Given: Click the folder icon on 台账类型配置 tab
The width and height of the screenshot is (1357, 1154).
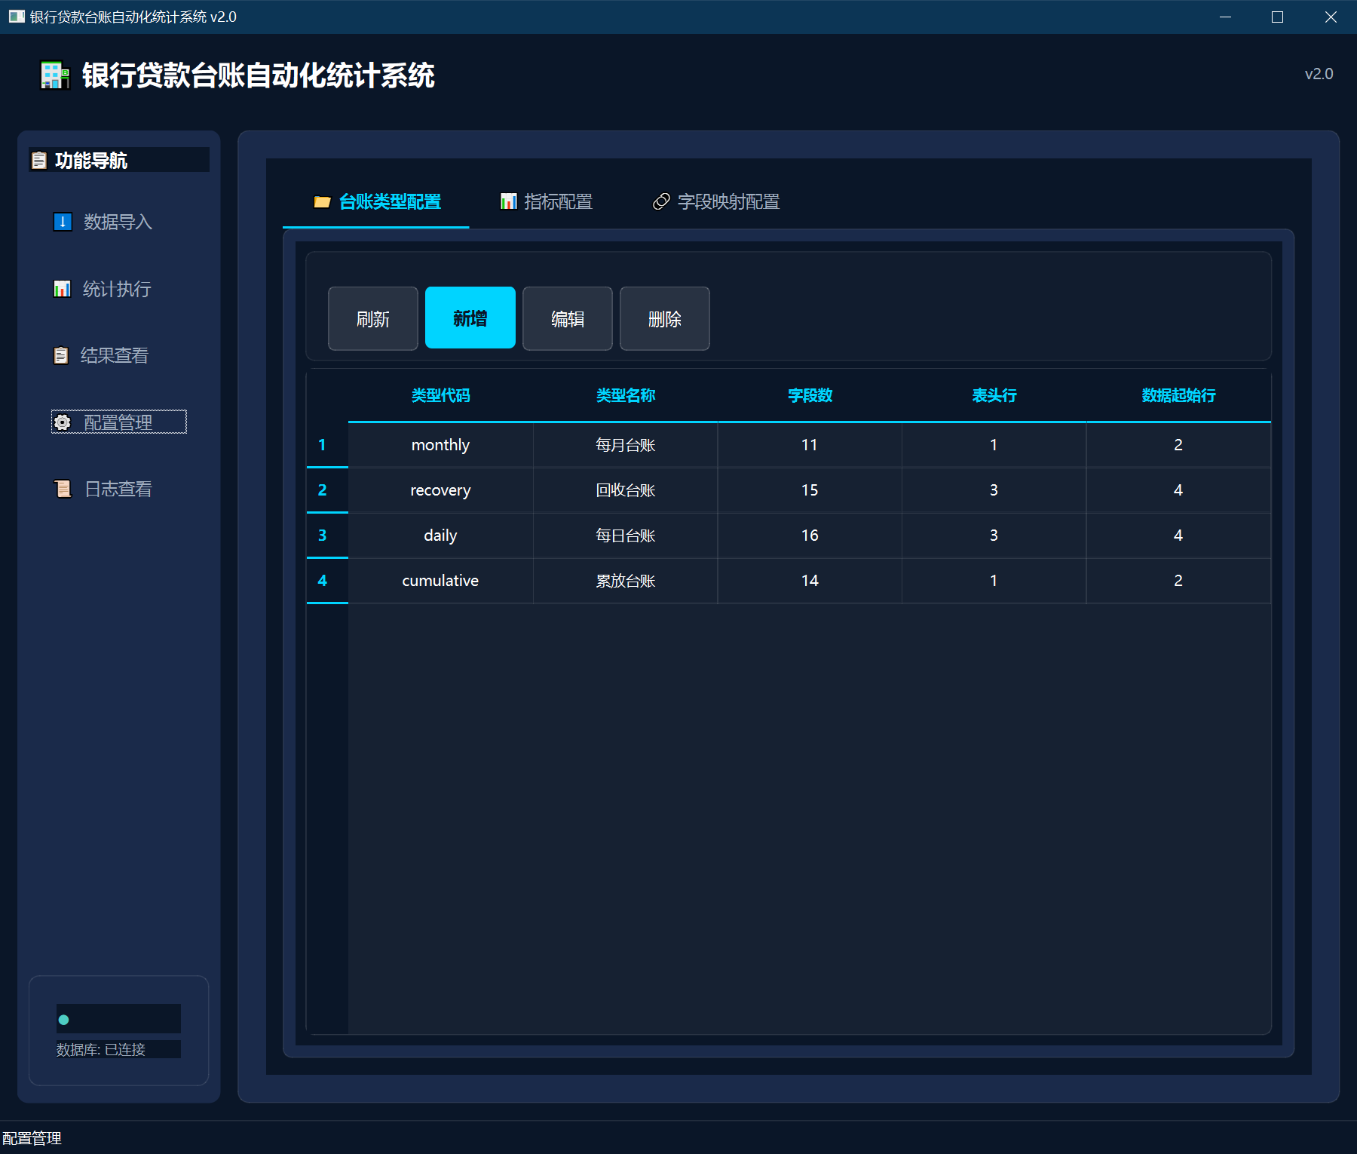Looking at the screenshot, I should pyautogui.click(x=322, y=202).
